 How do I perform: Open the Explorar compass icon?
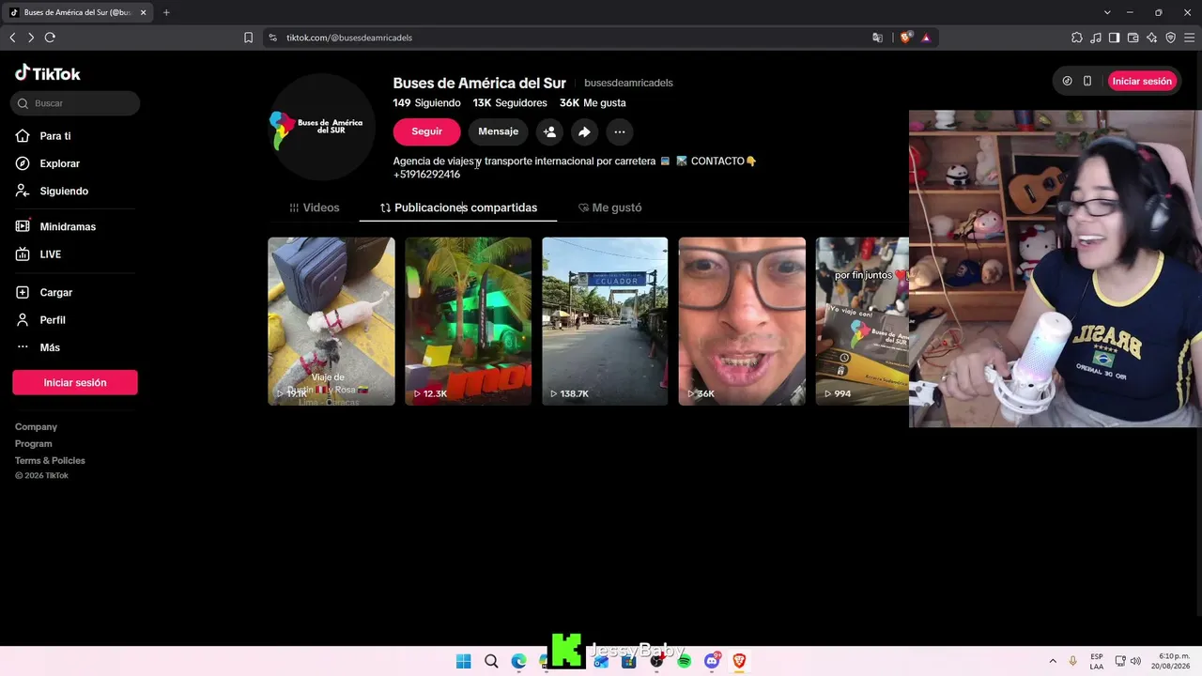(23, 163)
